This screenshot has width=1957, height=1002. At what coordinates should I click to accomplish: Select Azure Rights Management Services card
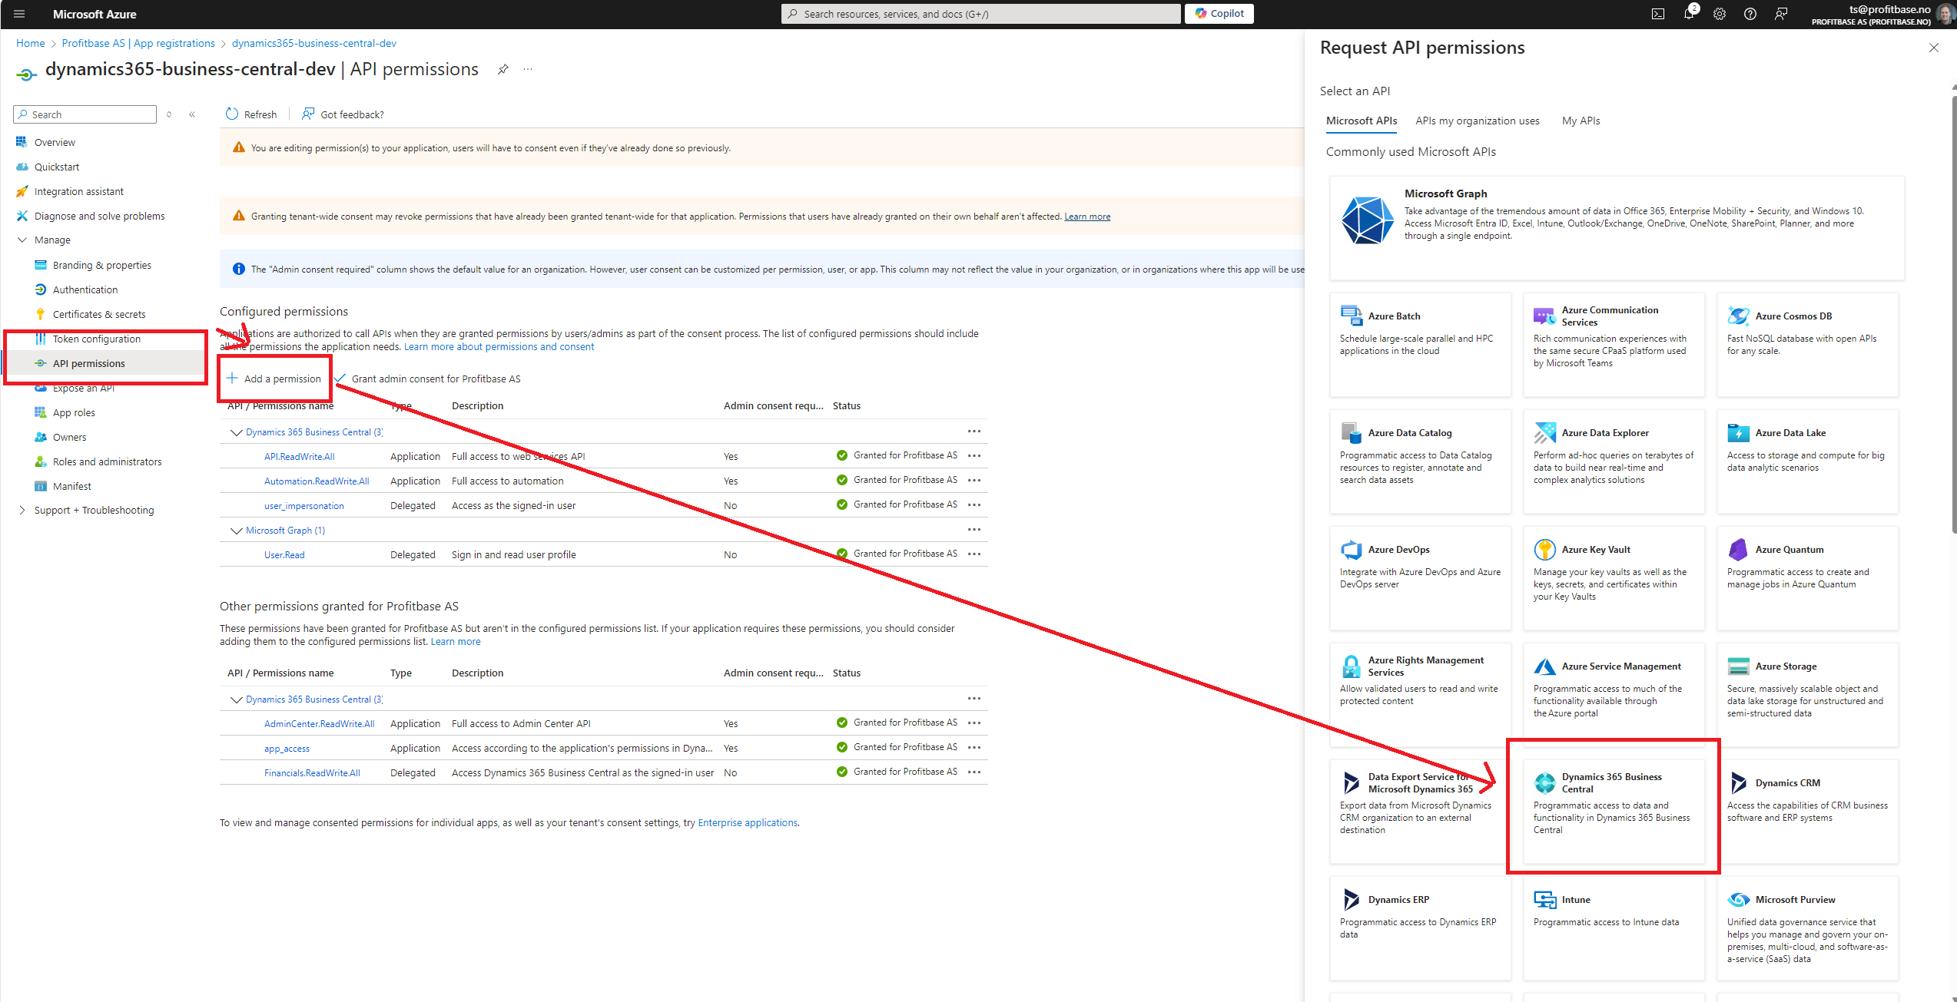(1420, 694)
